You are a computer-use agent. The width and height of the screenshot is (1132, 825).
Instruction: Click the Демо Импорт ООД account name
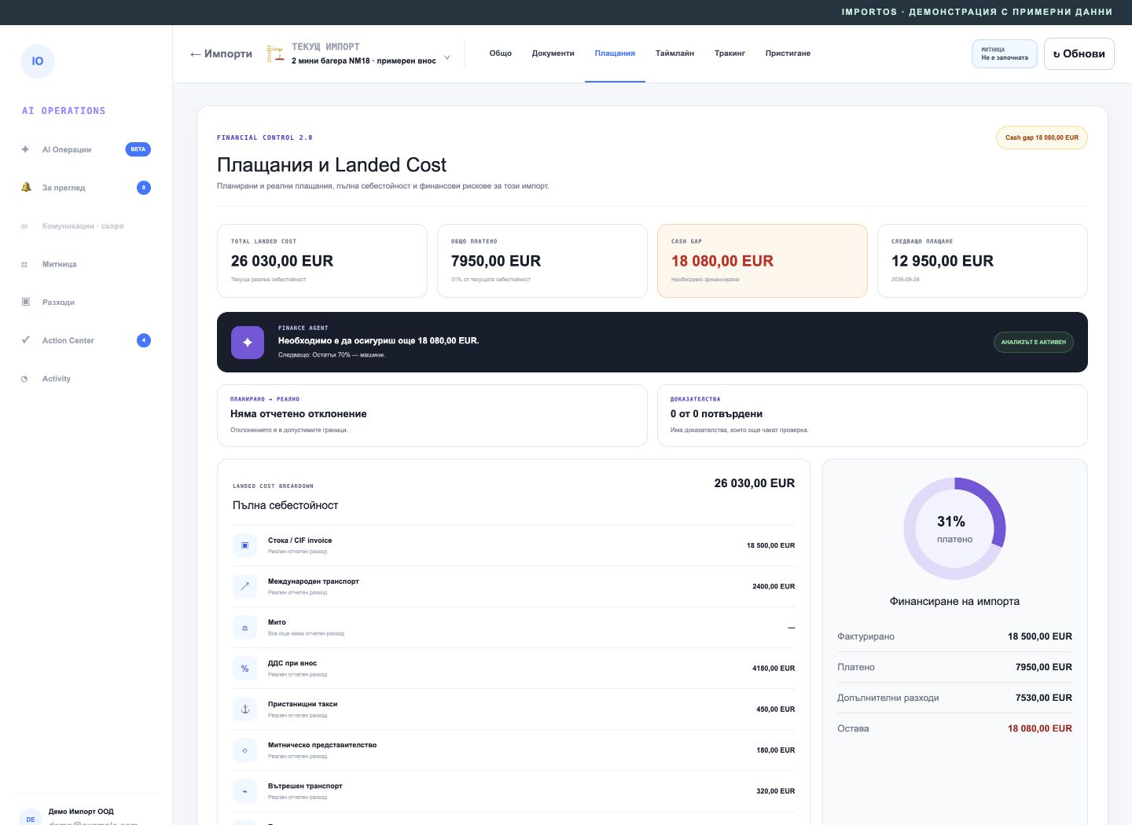pos(81,812)
